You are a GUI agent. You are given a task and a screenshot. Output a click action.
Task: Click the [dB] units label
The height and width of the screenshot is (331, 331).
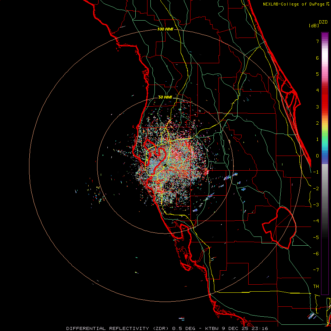point(314,25)
